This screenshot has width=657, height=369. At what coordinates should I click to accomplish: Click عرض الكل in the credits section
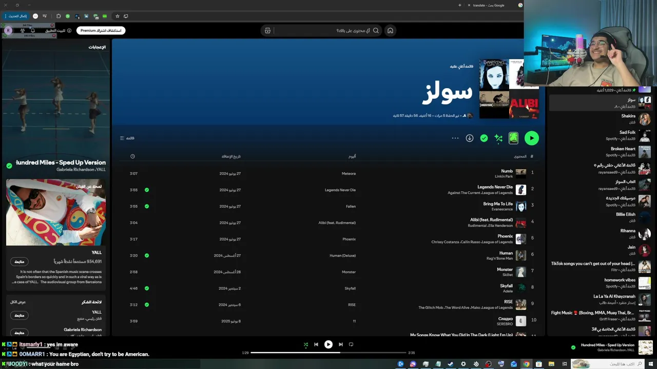(x=18, y=302)
